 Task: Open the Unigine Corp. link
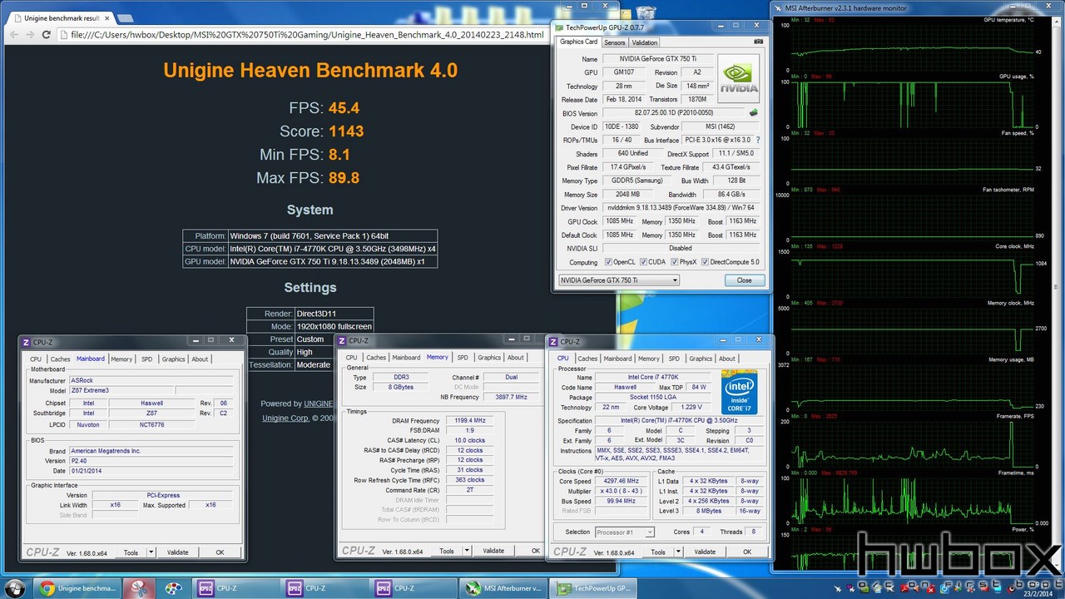pyautogui.click(x=285, y=418)
